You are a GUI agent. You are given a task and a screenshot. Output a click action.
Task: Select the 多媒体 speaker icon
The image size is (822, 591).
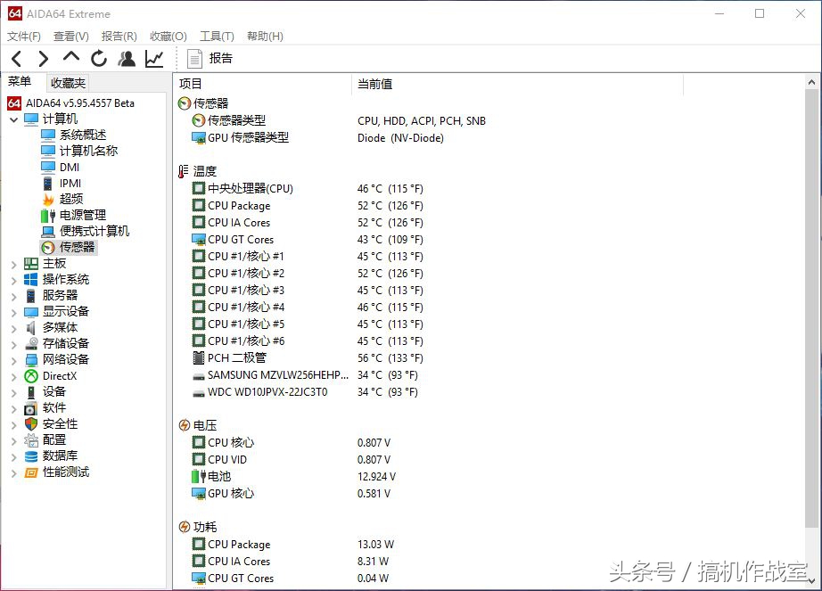click(29, 327)
